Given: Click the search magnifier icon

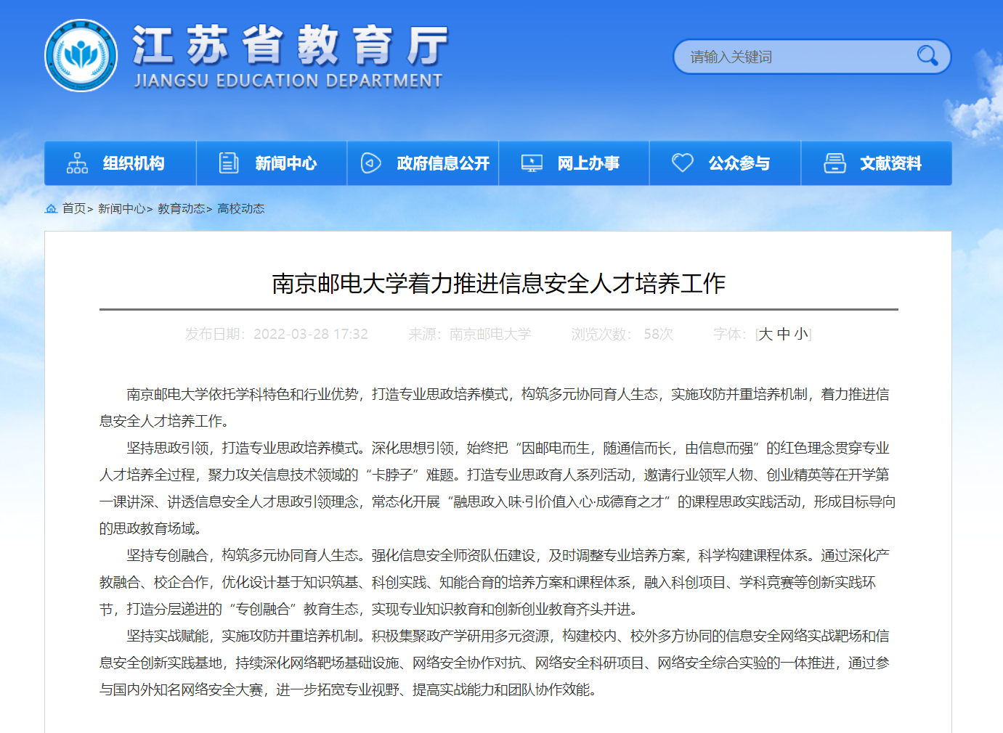Looking at the screenshot, I should click(927, 56).
